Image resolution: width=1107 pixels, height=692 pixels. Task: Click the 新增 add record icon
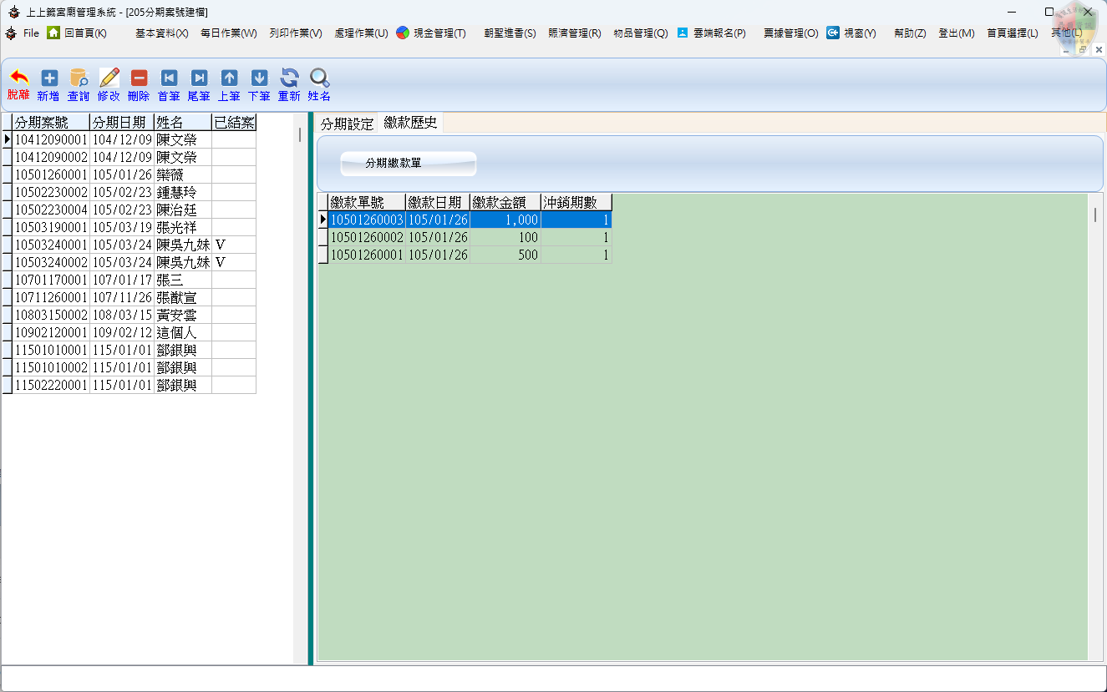point(49,78)
